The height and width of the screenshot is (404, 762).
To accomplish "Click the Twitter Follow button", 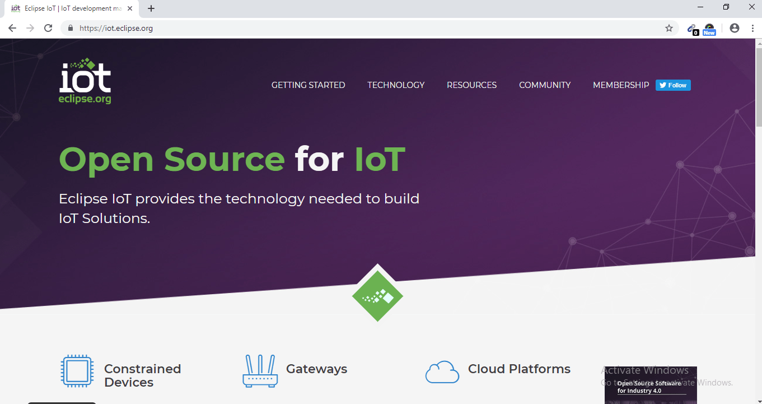I will (672, 85).
